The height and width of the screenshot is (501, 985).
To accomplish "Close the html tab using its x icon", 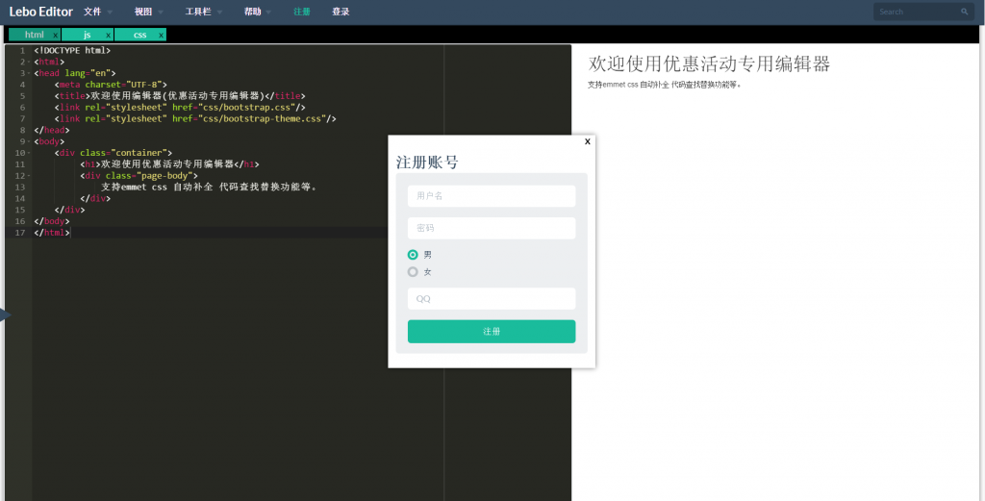I will [x=56, y=35].
